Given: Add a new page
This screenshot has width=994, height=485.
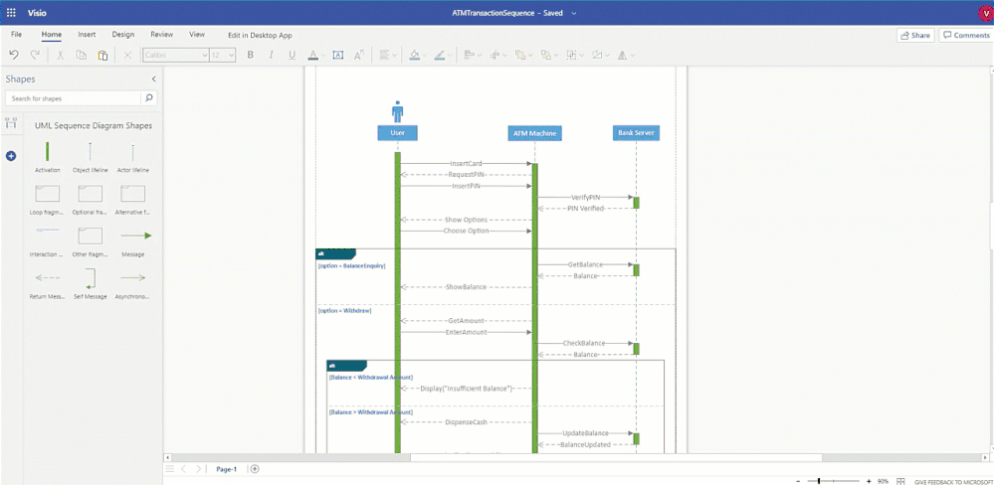Looking at the screenshot, I should [255, 469].
